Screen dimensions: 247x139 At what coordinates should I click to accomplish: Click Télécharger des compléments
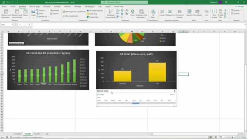(x=74, y=12)
